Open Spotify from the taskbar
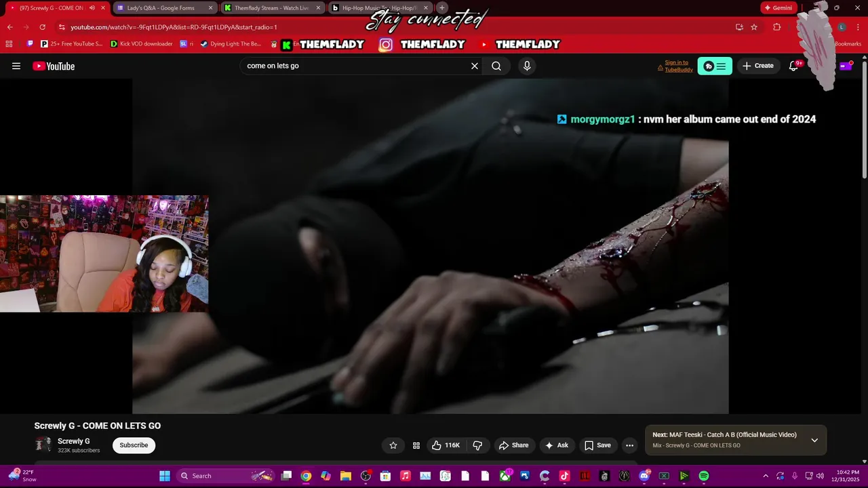This screenshot has height=488, width=868. tap(704, 476)
